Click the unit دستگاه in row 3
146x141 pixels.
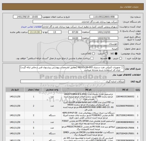click(52, 115)
